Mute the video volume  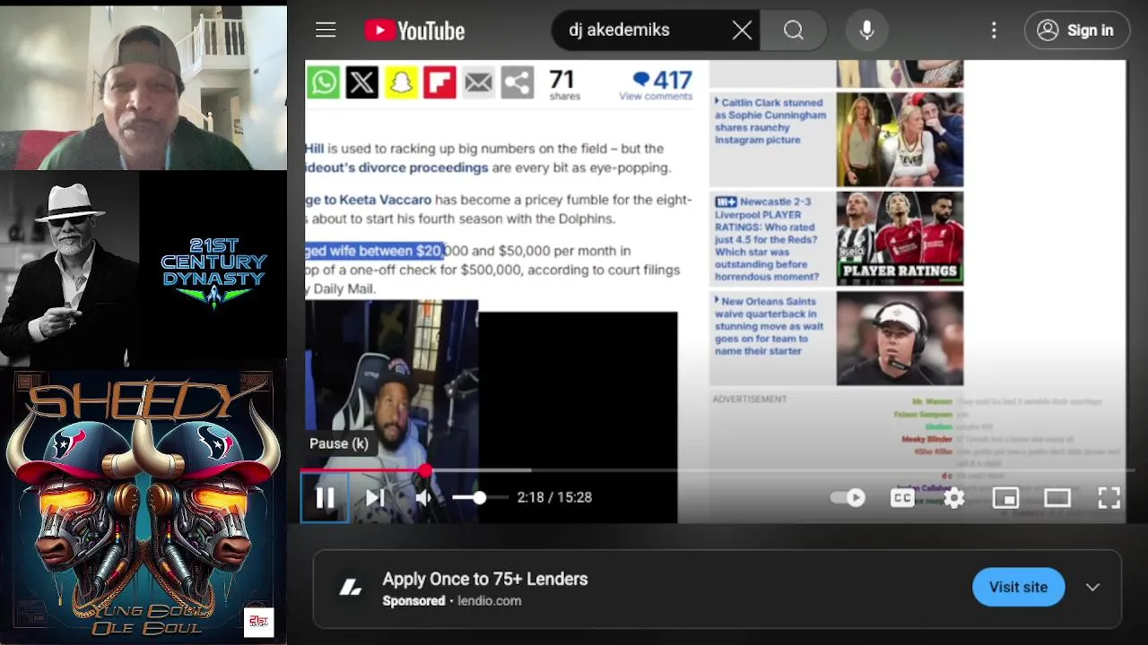[x=424, y=497]
